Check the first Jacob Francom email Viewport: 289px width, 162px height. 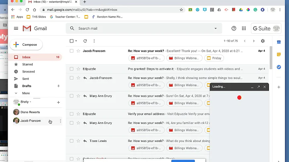(71, 51)
